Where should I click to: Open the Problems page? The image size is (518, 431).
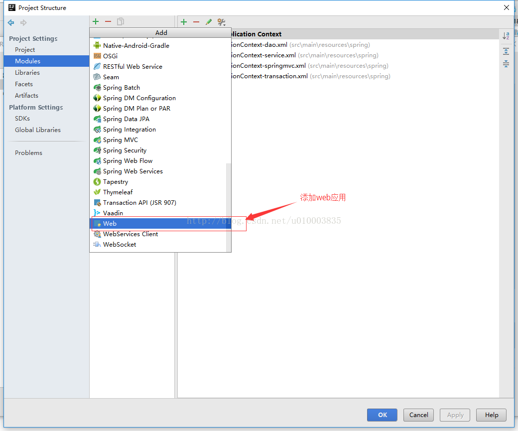(47, 152)
